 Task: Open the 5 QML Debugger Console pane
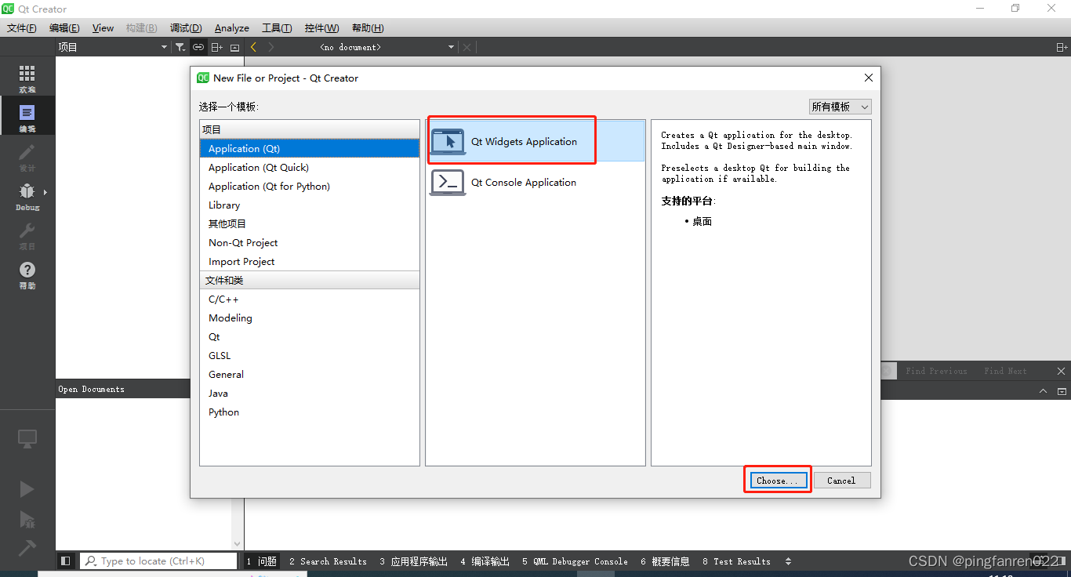tap(575, 561)
